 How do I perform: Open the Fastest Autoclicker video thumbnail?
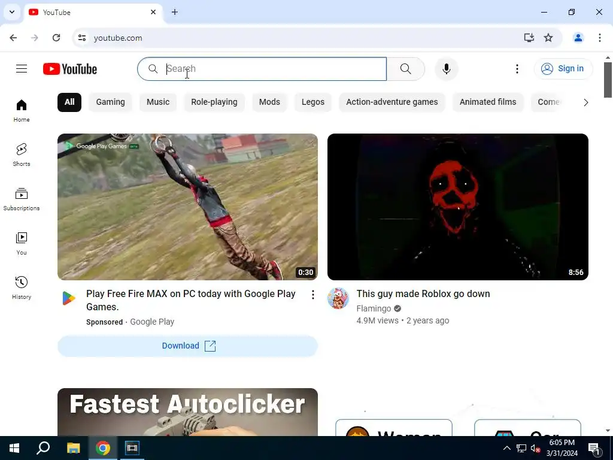[x=187, y=412]
